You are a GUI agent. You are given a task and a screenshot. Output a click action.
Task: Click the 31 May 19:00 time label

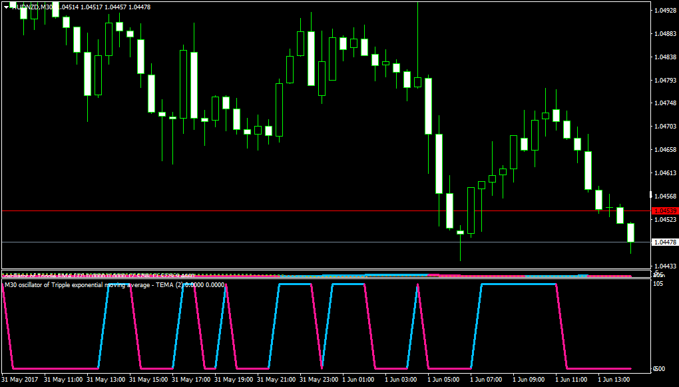pyautogui.click(x=234, y=379)
